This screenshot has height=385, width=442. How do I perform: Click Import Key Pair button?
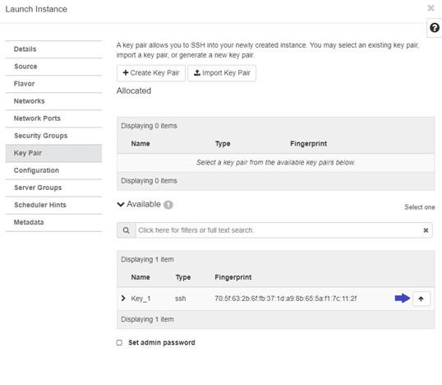pyautogui.click(x=222, y=73)
